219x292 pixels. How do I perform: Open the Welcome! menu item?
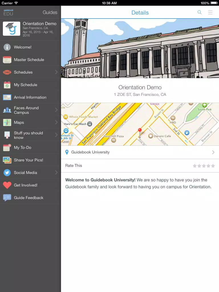point(30,47)
